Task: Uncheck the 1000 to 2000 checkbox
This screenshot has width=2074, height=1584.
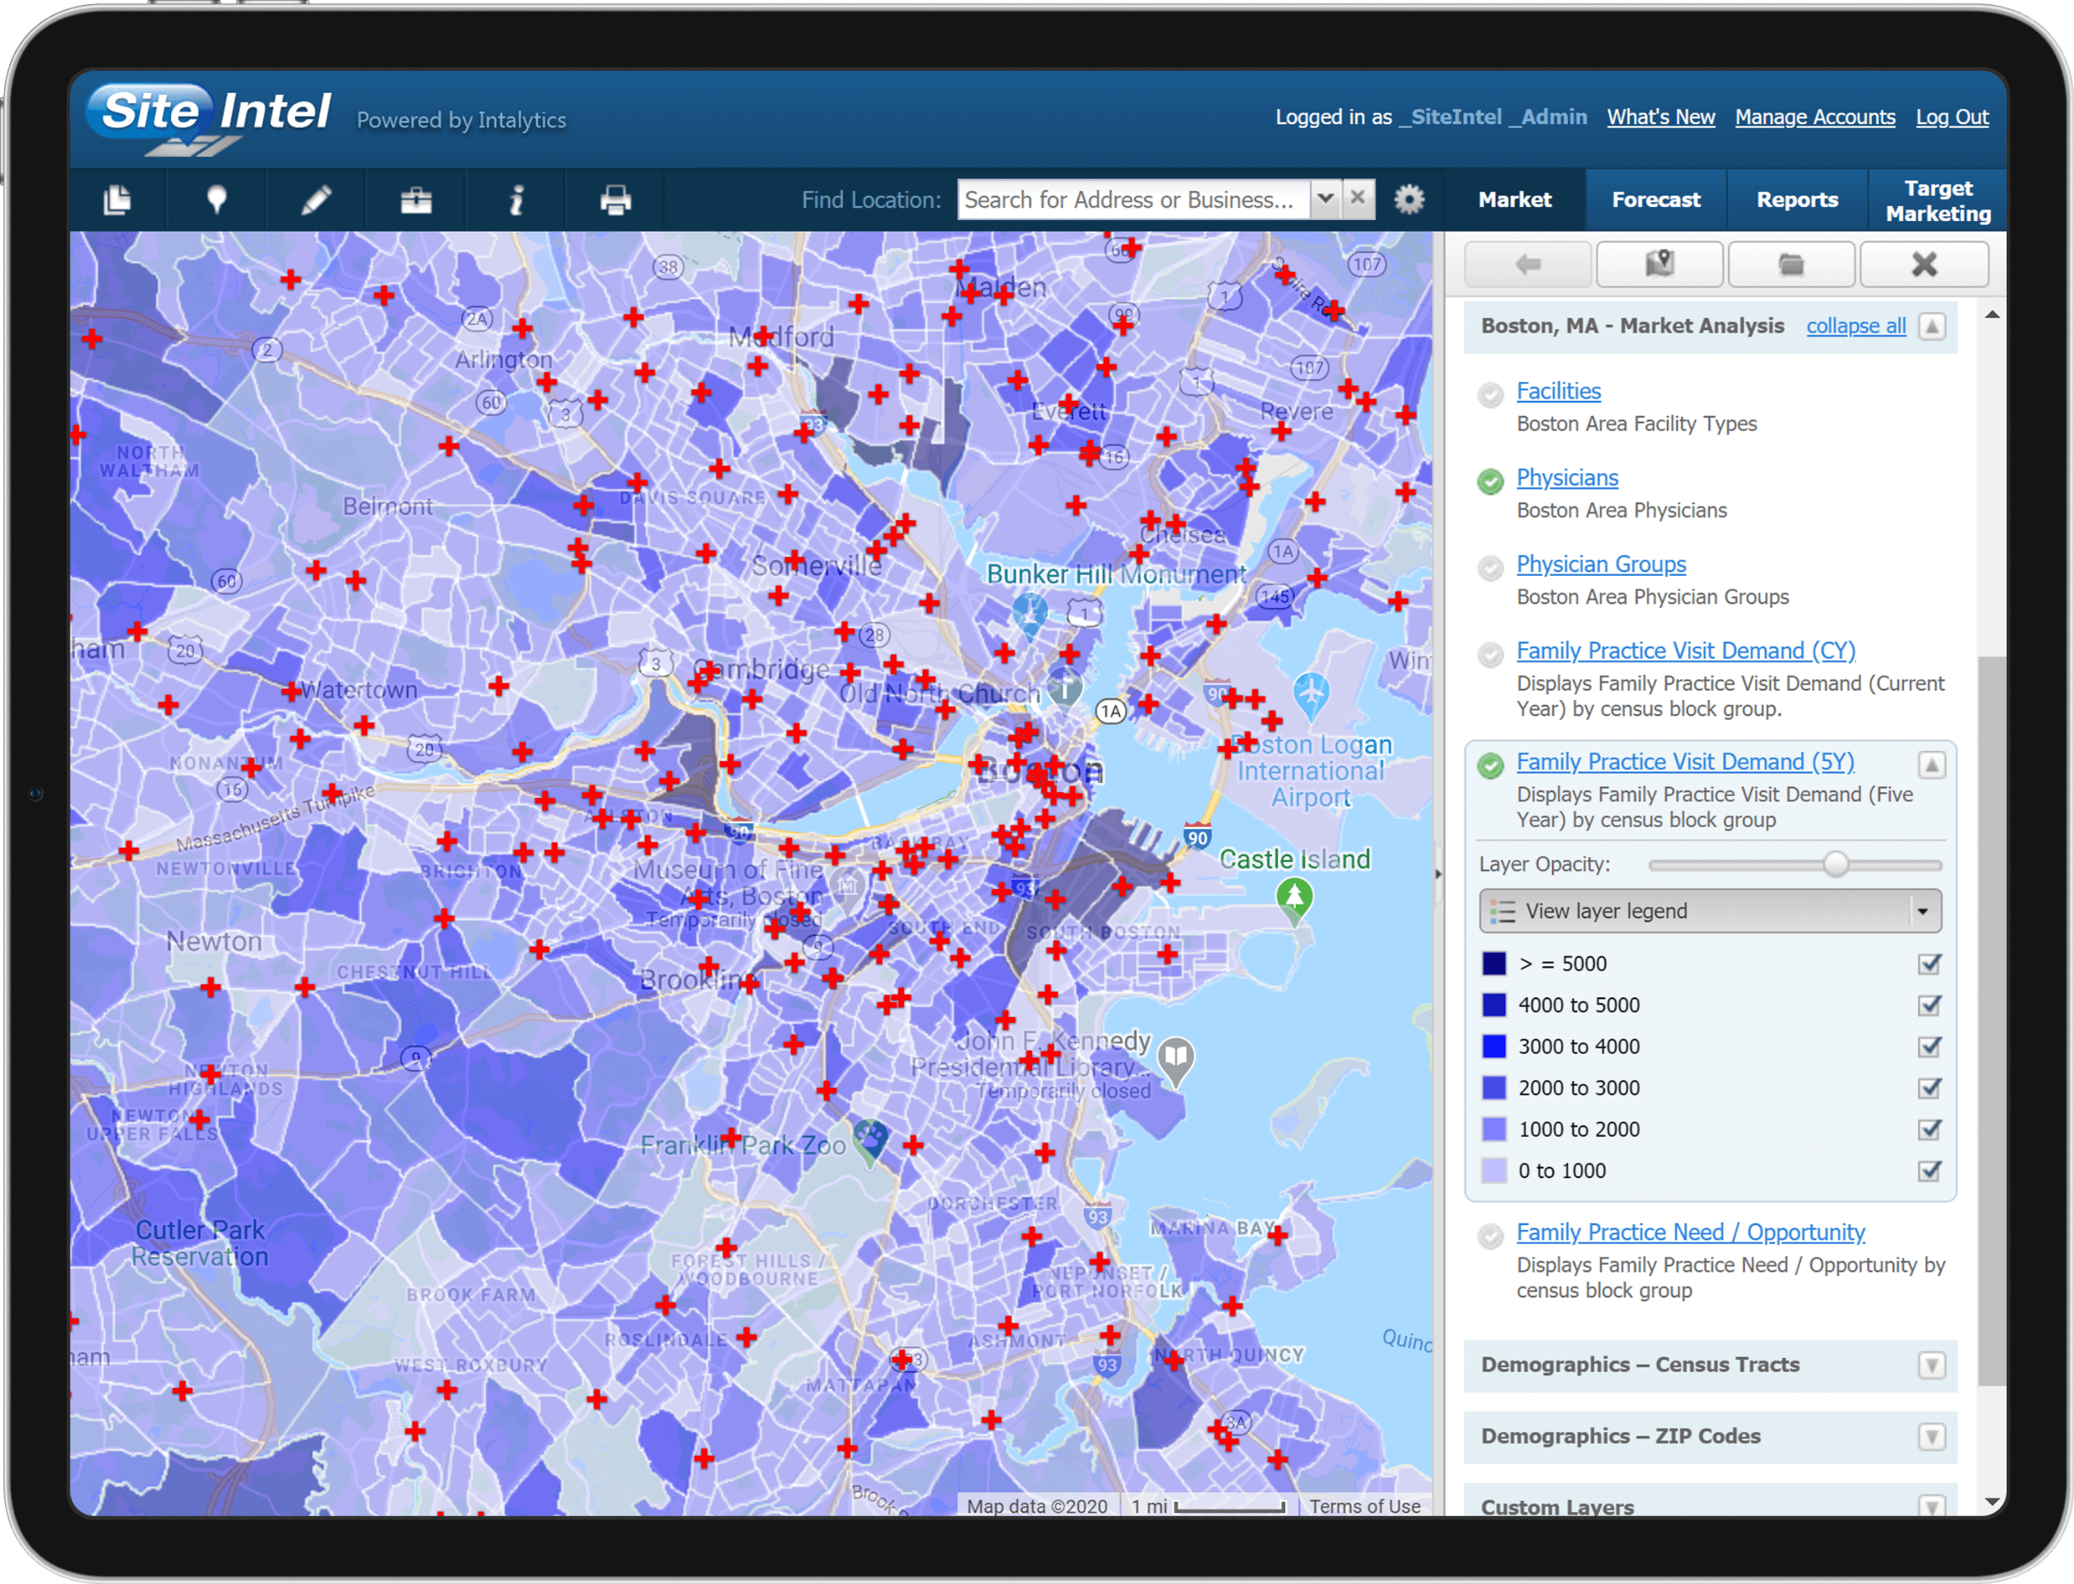Action: click(1929, 1130)
